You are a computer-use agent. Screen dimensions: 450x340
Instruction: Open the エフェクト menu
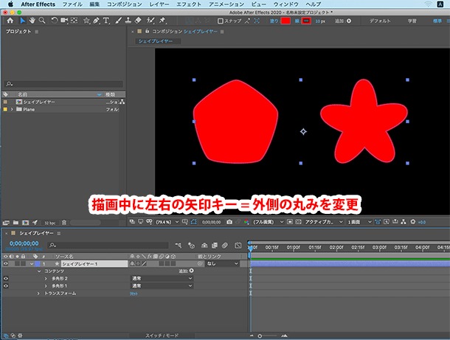(189, 4)
